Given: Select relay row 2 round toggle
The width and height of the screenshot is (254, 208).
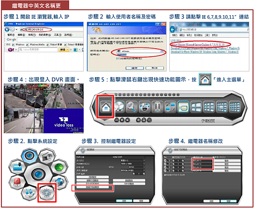Looking at the screenshot, I should [165, 164].
